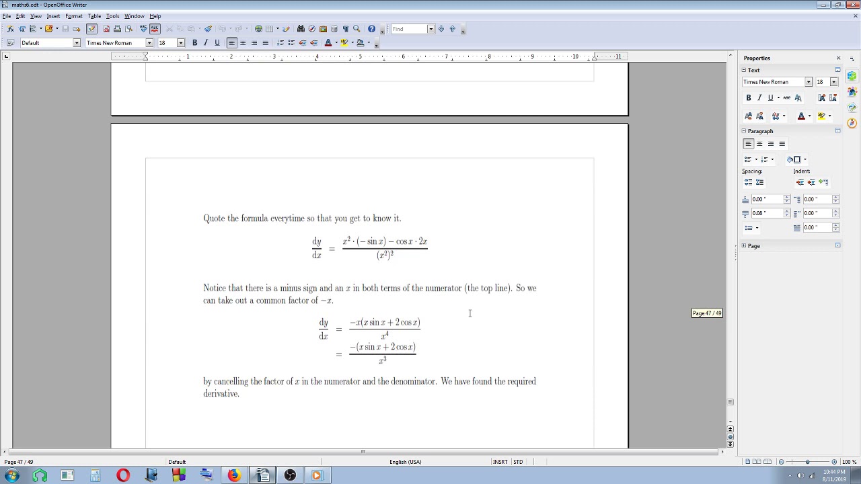The height and width of the screenshot is (484, 861).
Task: Toggle bullet list in formatting toolbar
Action: coord(291,43)
